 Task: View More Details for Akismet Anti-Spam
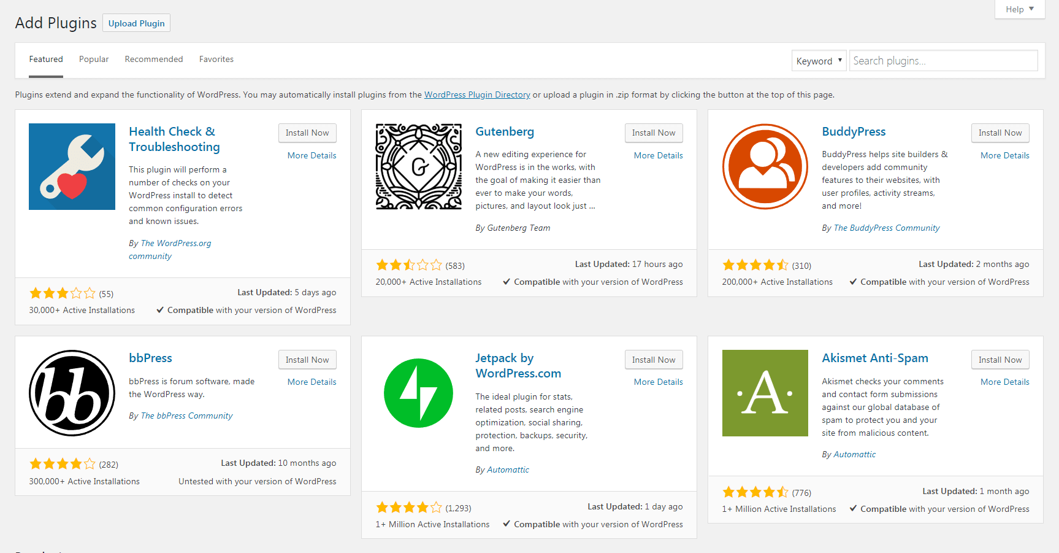coord(1004,381)
